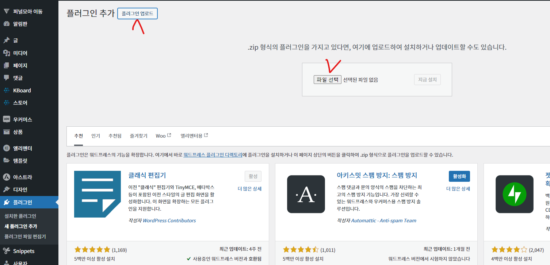Click the 플러그인 추가 page heading
This screenshot has width=550, height=265.
click(91, 14)
